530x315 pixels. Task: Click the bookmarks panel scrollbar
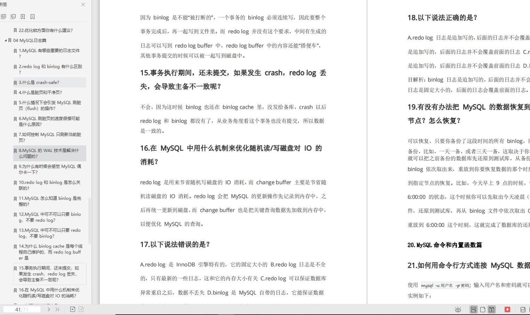(90, 221)
